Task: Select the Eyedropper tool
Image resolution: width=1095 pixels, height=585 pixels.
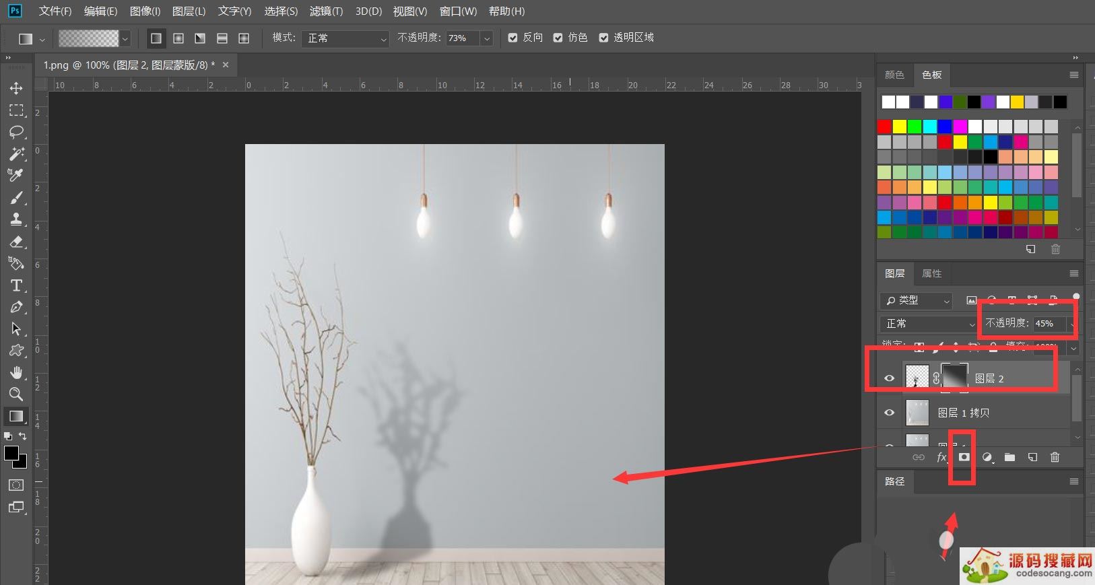Action: point(16,175)
